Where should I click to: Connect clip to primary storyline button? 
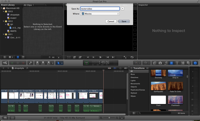37,63
